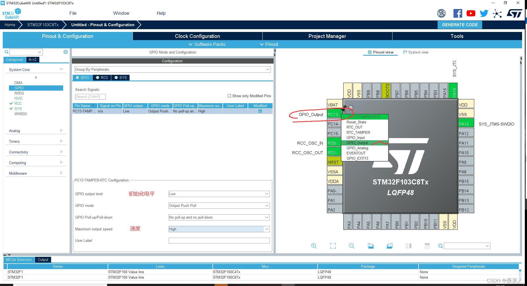Select the PA14 pin on the chip
Image resolution: width=527 pixels, height=286 pixels.
coord(453,90)
